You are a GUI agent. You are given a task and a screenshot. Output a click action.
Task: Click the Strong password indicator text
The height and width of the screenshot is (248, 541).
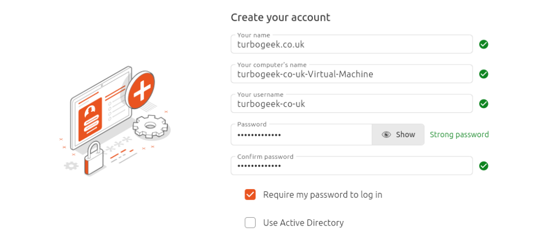click(x=459, y=134)
